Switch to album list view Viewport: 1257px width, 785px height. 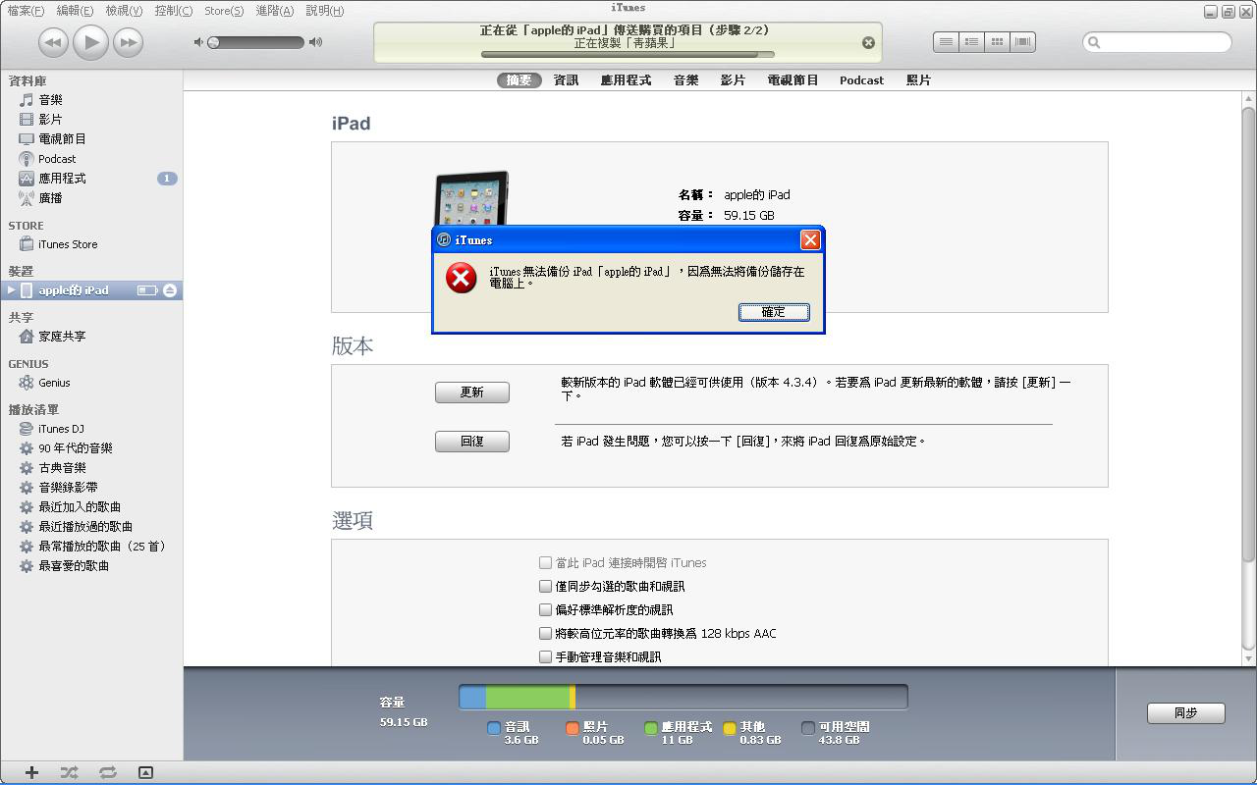971,42
